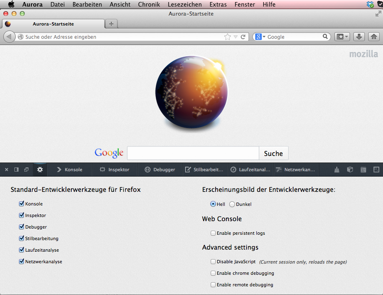The width and height of the screenshot is (383, 295).
Task: Focus the start page search box
Action: pos(193,153)
